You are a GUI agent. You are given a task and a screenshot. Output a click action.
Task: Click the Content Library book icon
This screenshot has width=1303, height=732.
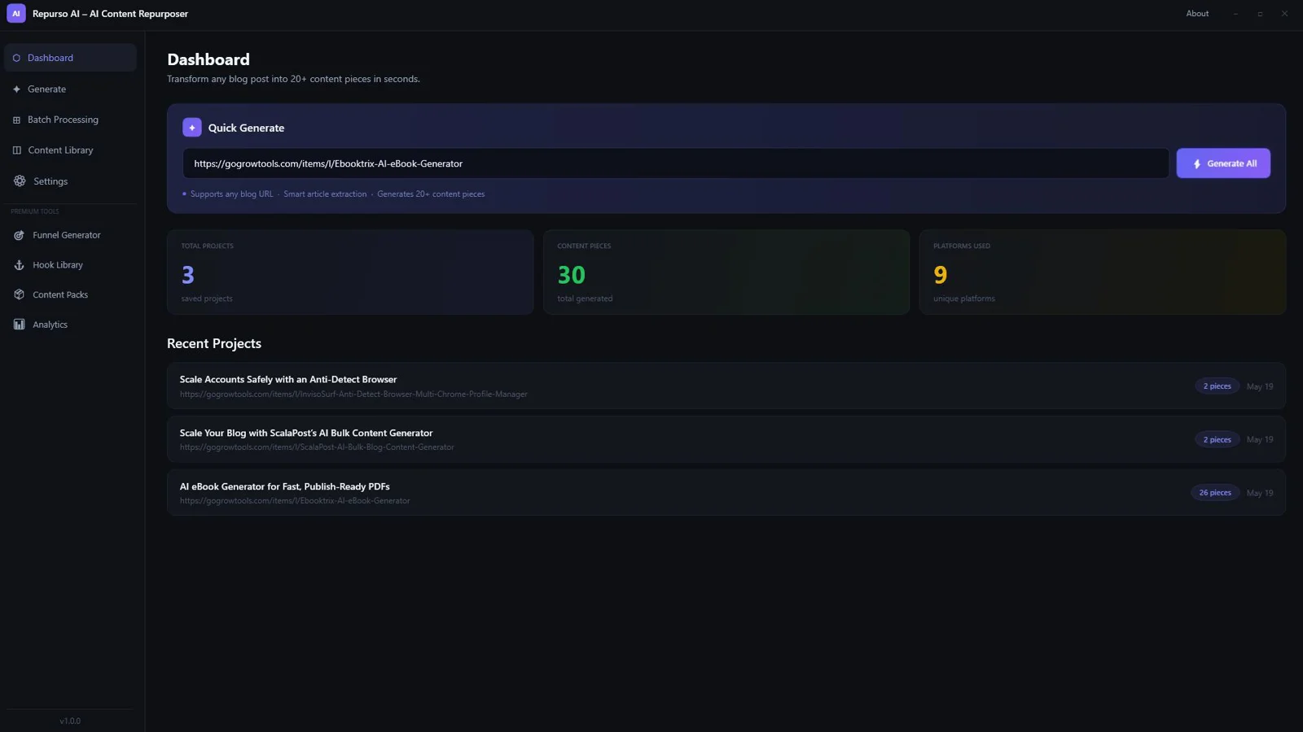[16, 150]
